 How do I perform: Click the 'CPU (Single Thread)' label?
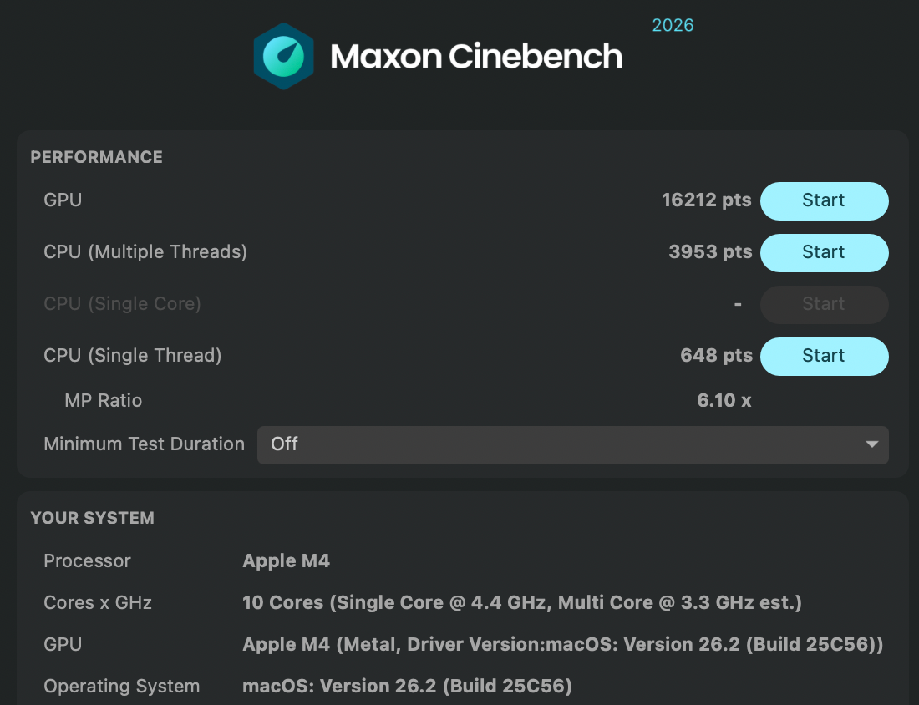point(133,356)
